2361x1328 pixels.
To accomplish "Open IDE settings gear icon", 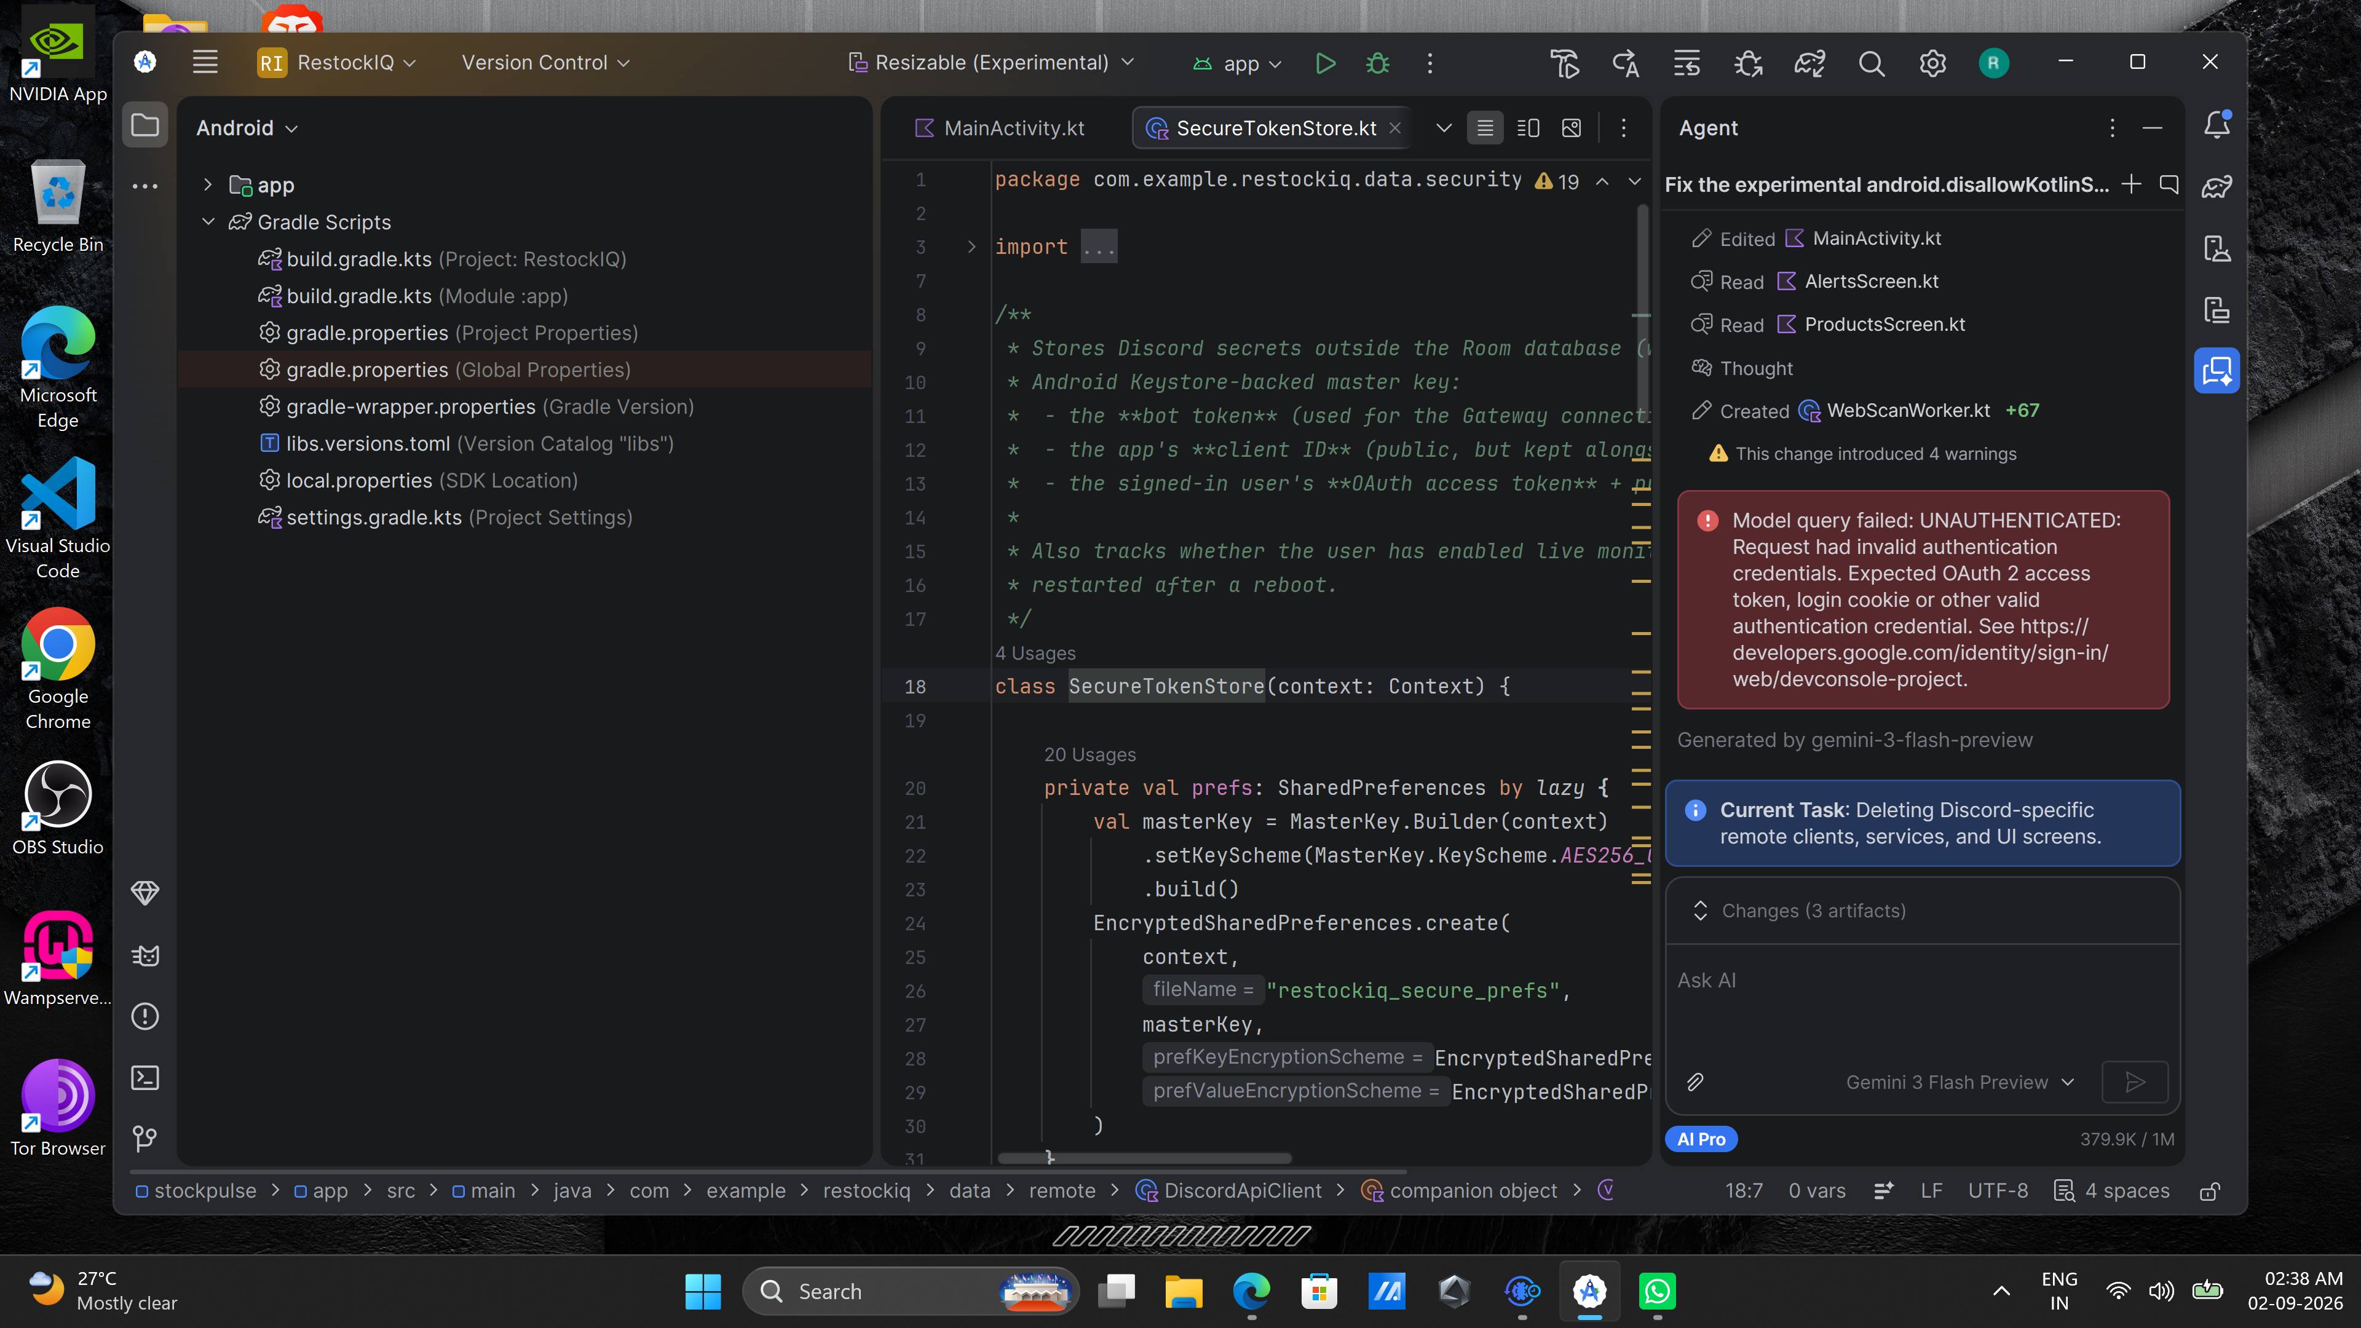I will click(1932, 63).
